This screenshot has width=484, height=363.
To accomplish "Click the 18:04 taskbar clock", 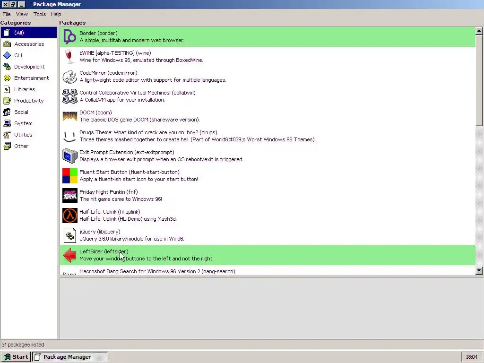I will (472, 357).
